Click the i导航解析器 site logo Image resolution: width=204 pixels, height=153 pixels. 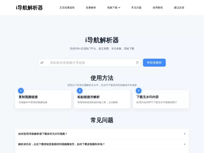[29, 8]
